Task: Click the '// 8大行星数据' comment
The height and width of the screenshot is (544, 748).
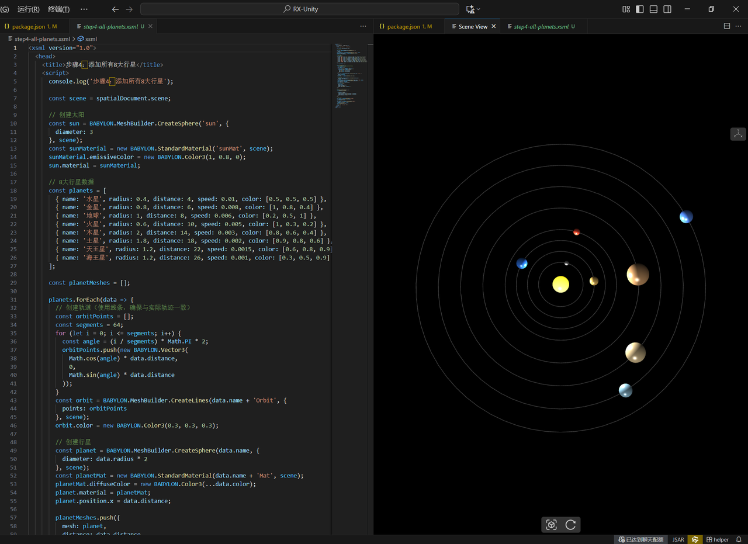Action: pos(71,182)
